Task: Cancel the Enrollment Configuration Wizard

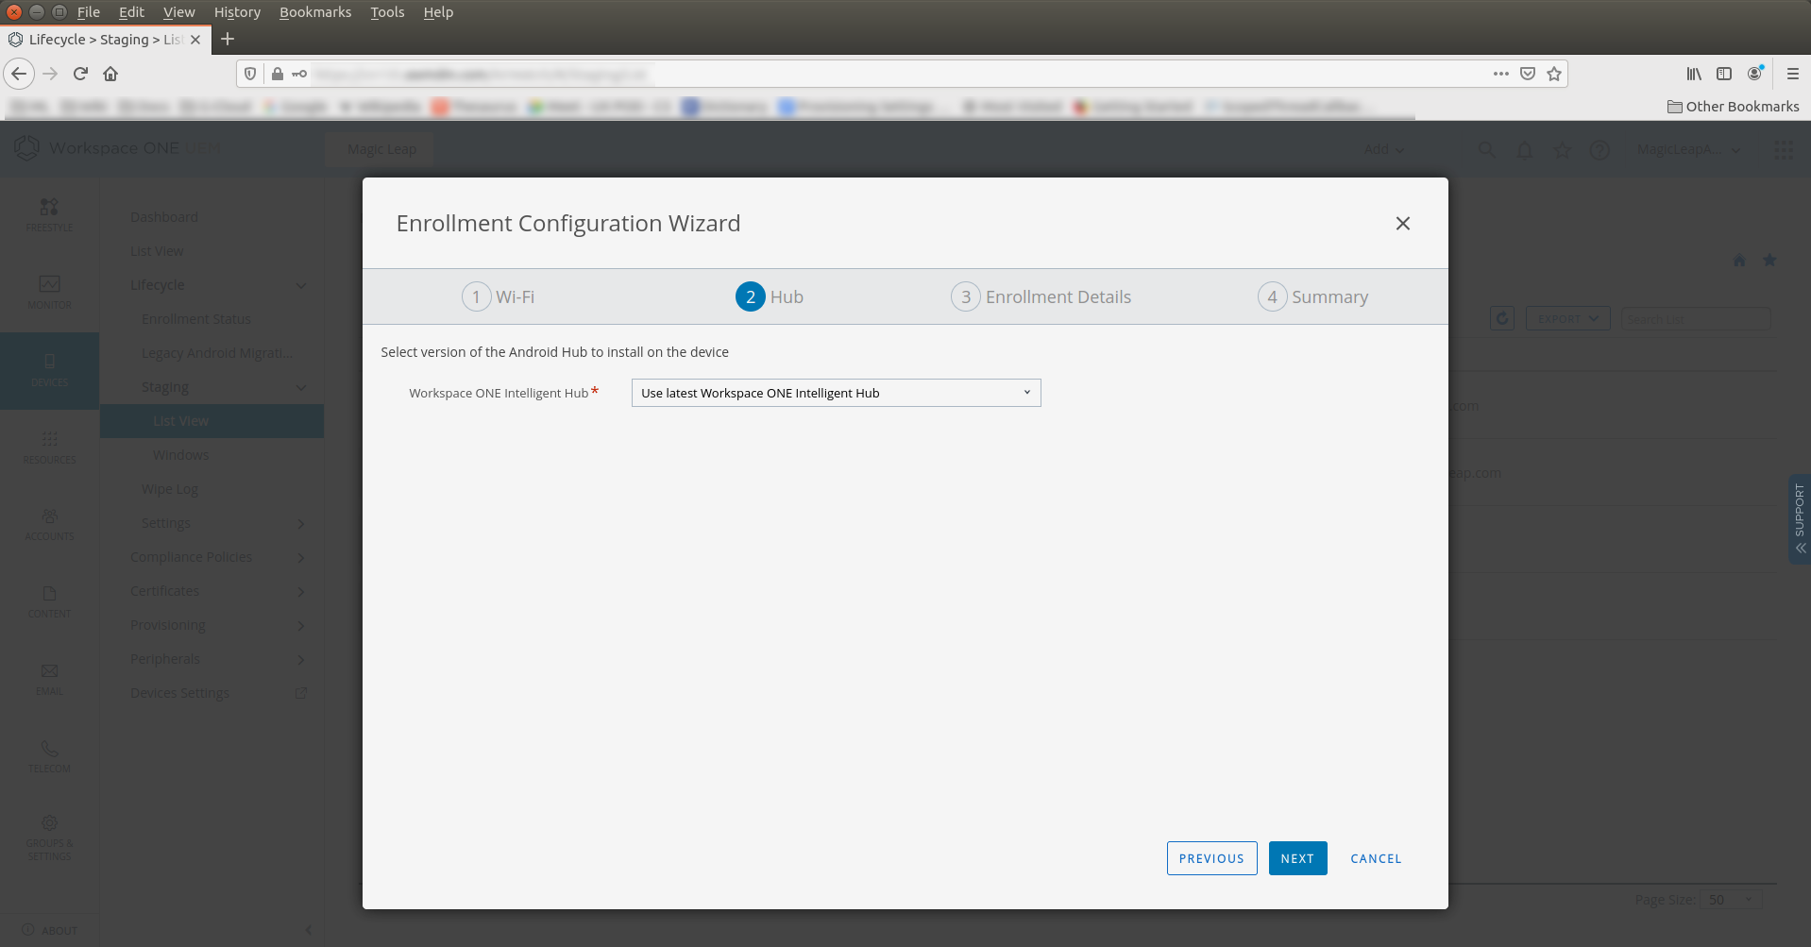Action: click(x=1376, y=858)
